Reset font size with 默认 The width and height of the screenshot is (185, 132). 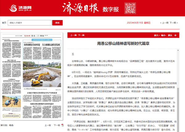[170, 35]
